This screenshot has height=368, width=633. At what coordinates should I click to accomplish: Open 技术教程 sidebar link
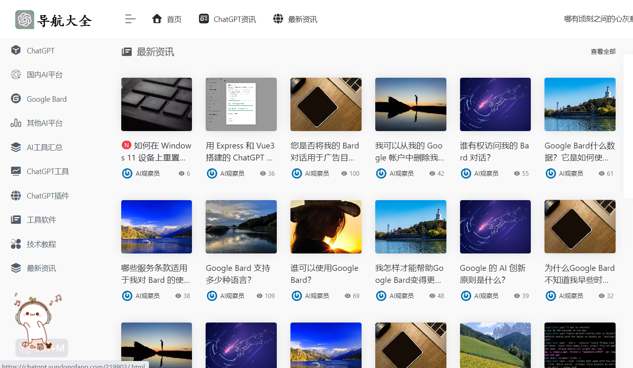41,244
